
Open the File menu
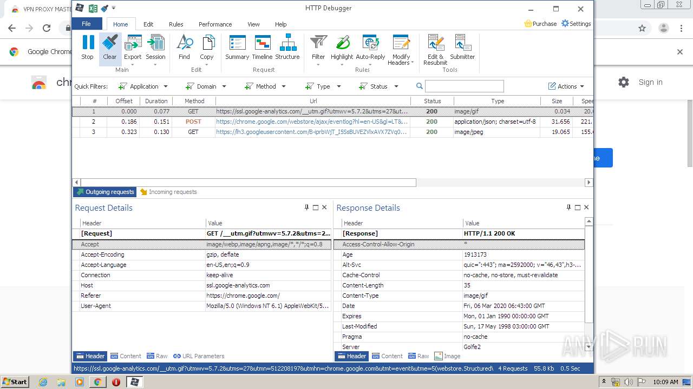86,24
